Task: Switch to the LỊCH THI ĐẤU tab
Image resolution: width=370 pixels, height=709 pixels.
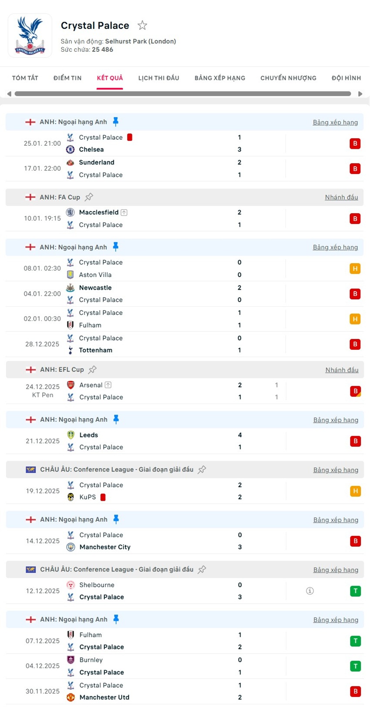Action: (x=160, y=78)
